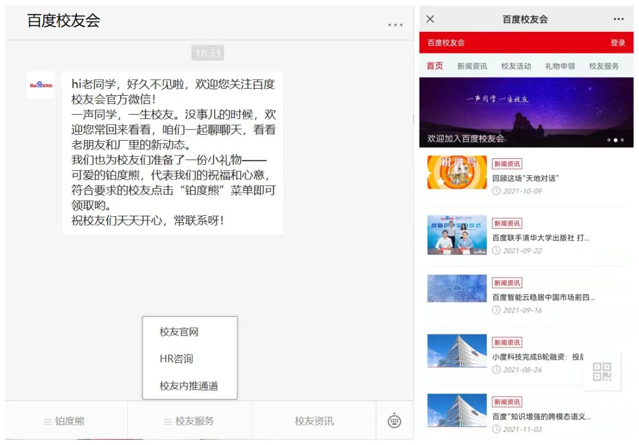This screenshot has height=445, width=639.
Task: Click the date 2021-08-24
Action: [x=522, y=369]
